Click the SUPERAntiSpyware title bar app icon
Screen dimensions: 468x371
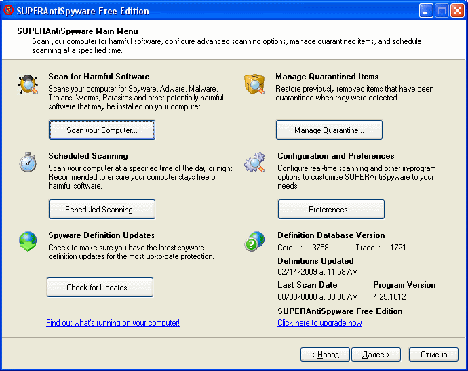8,10
